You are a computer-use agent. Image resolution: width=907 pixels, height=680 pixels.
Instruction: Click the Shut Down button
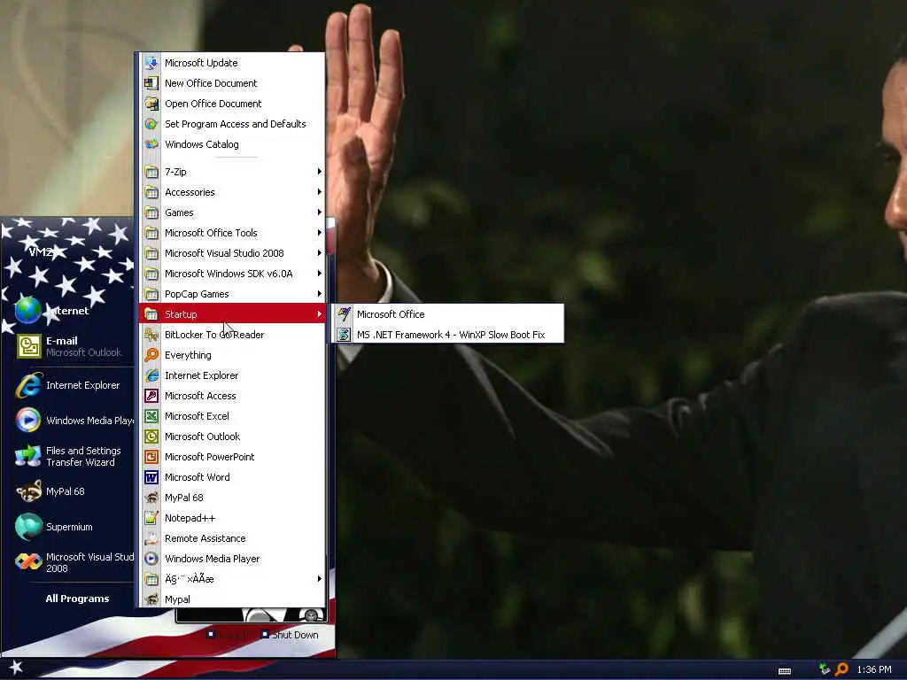tap(290, 634)
